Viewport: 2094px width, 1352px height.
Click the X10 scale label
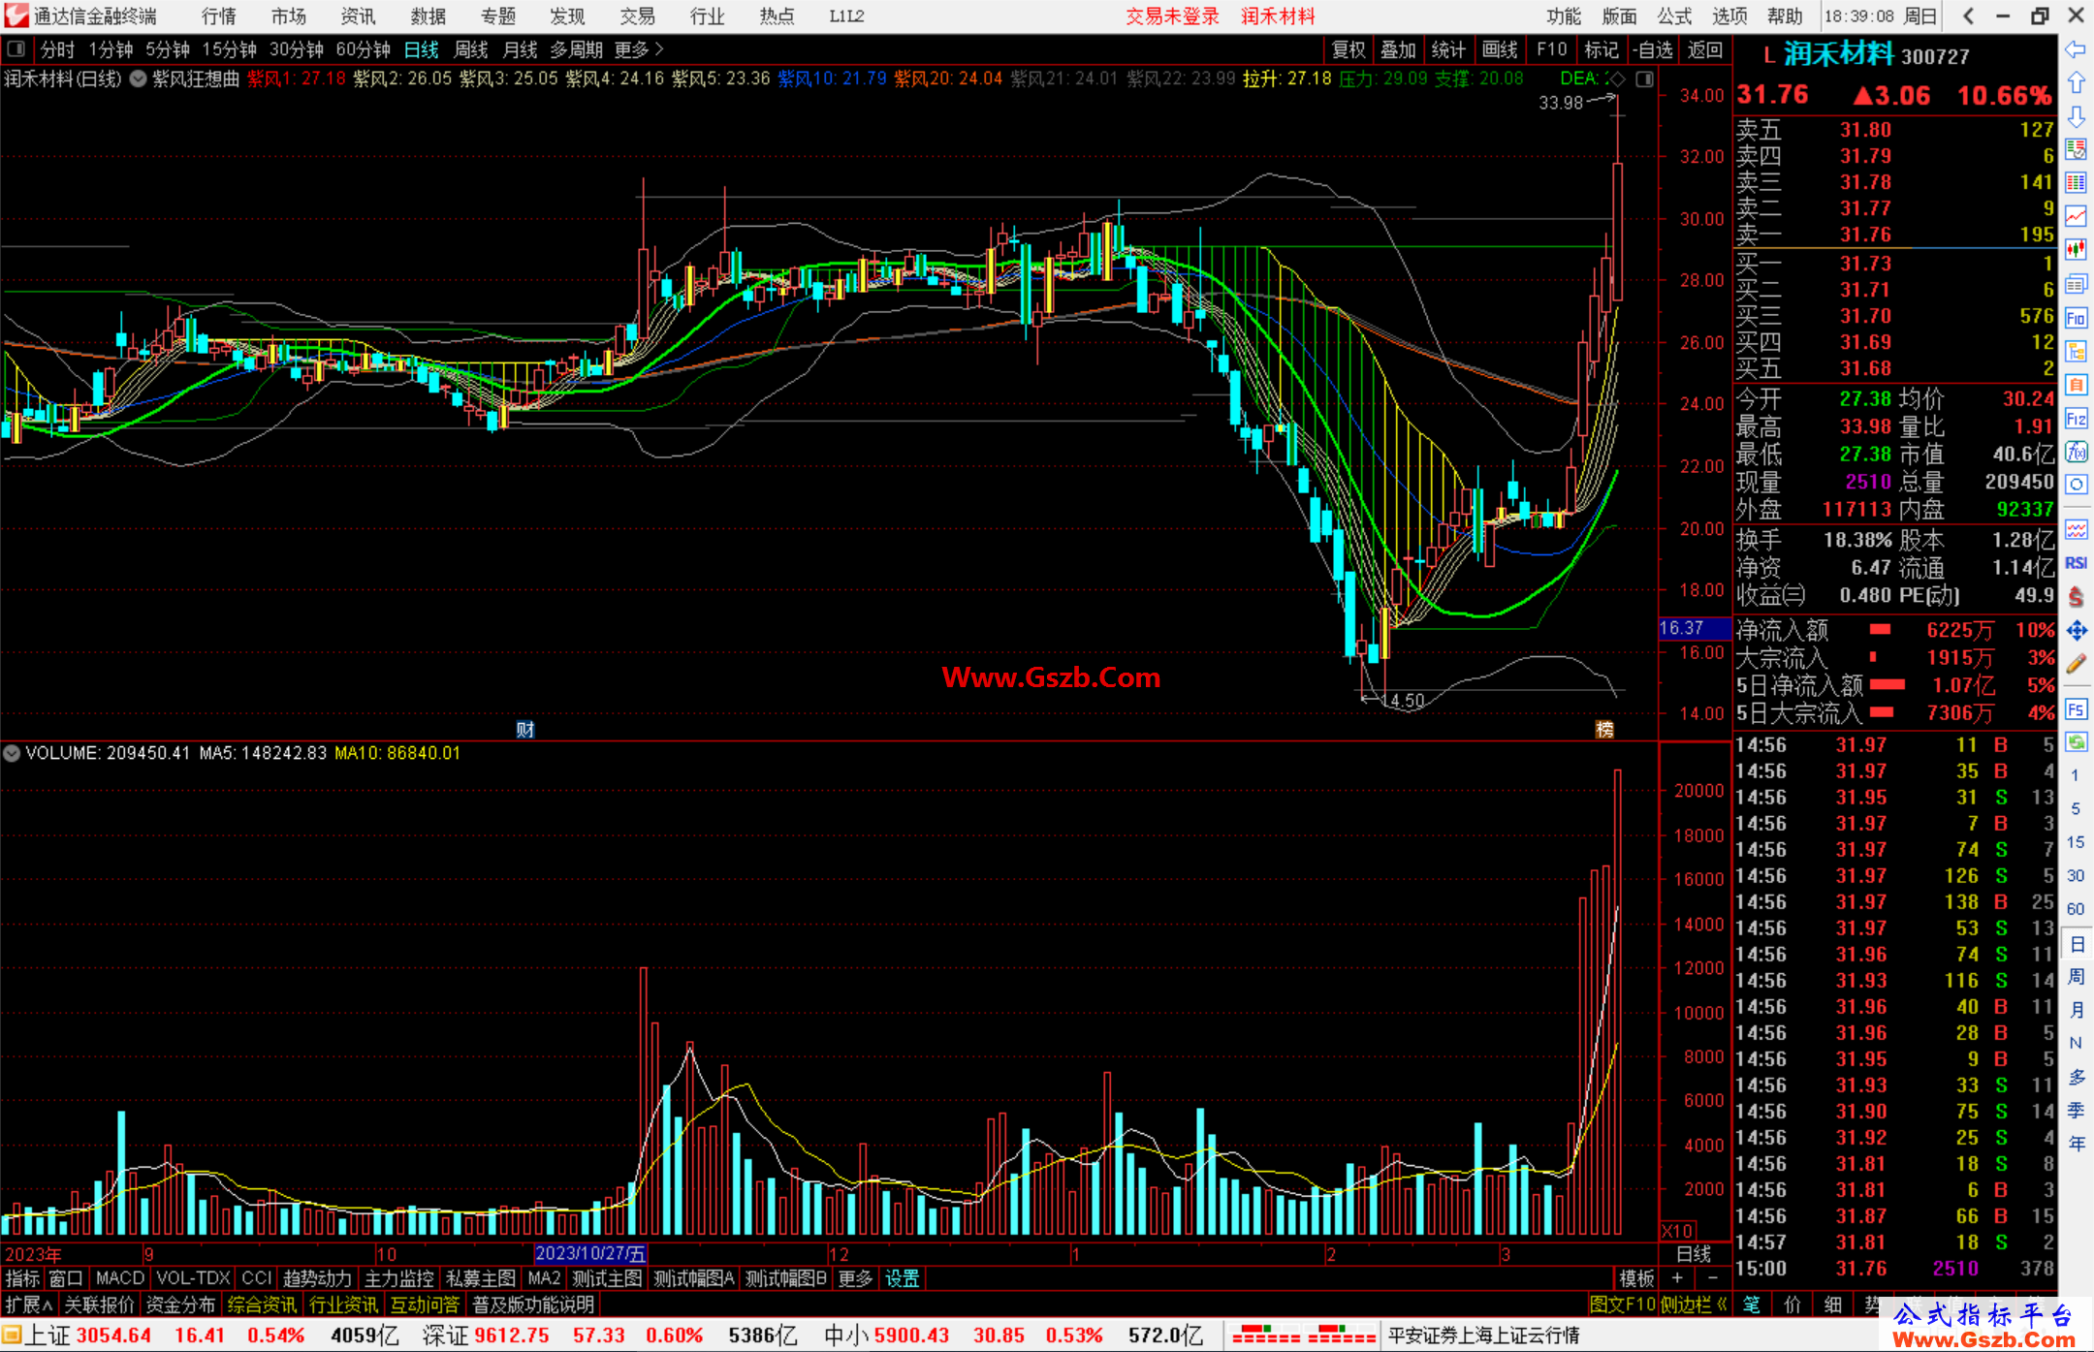click(1678, 1231)
